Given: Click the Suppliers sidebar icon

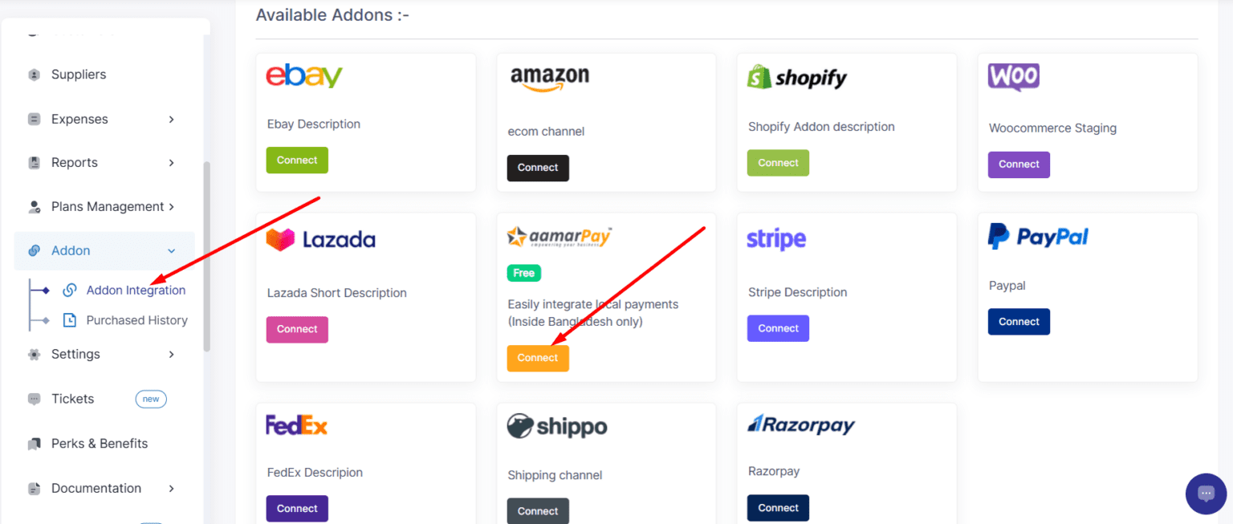Looking at the screenshot, I should click(x=34, y=75).
